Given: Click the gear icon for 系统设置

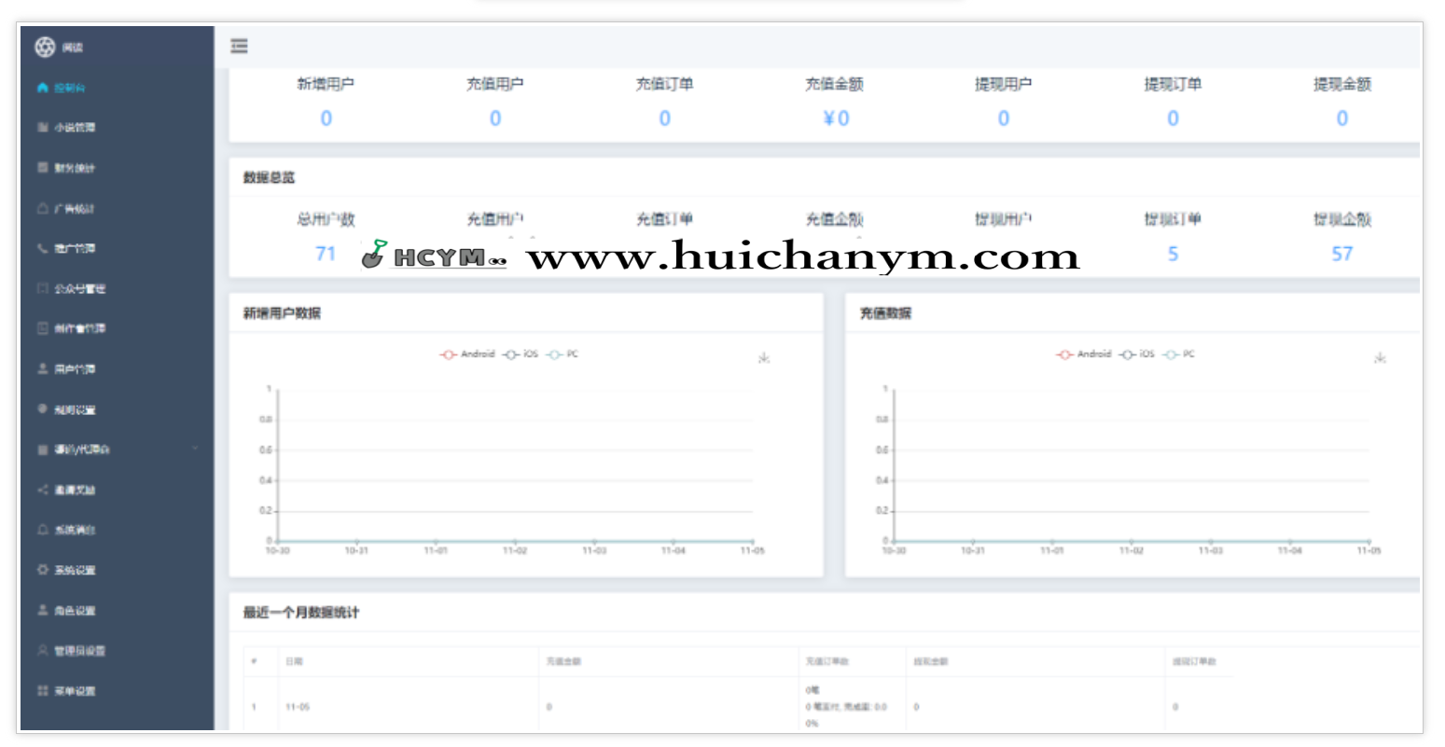Looking at the screenshot, I should [x=42, y=570].
